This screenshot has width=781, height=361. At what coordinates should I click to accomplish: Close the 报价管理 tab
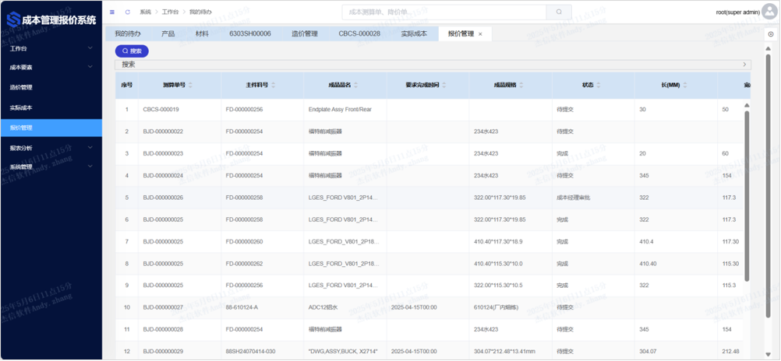tap(480, 34)
